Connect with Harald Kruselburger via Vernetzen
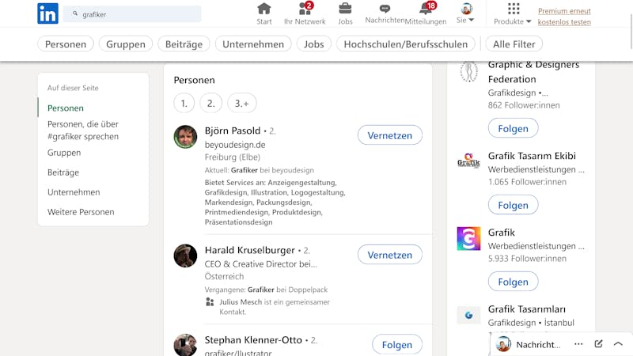The image size is (633, 356). tap(390, 255)
